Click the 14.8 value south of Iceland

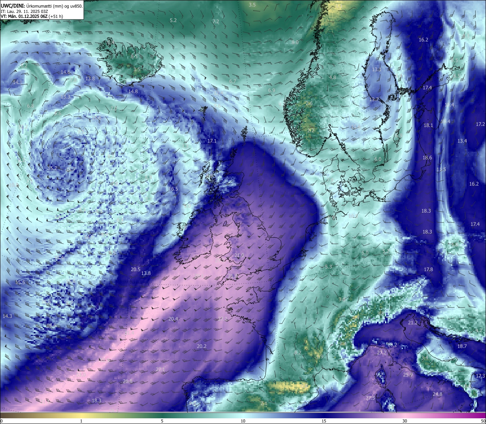[x=133, y=91]
